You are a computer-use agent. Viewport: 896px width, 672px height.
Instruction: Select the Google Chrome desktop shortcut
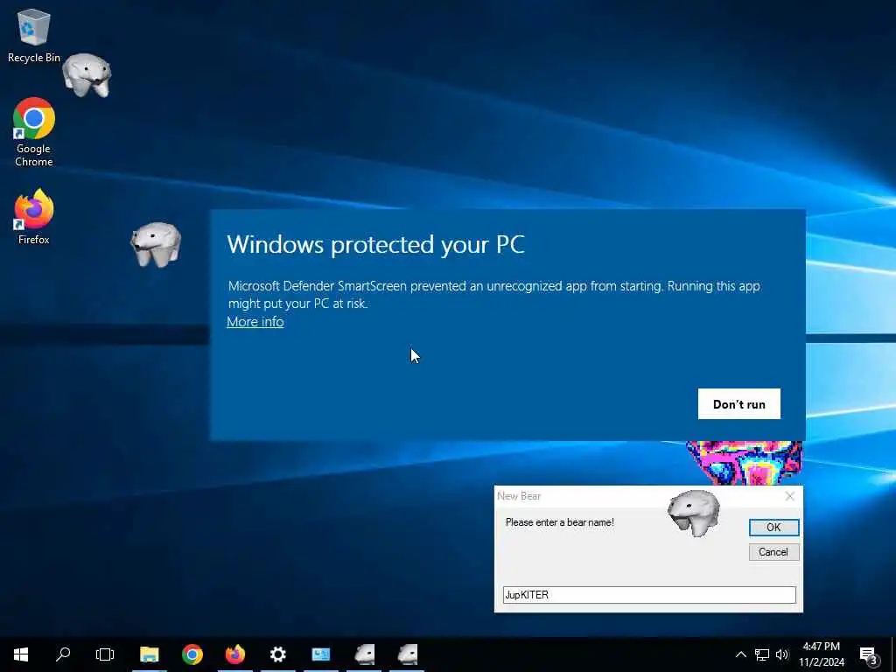[34, 132]
